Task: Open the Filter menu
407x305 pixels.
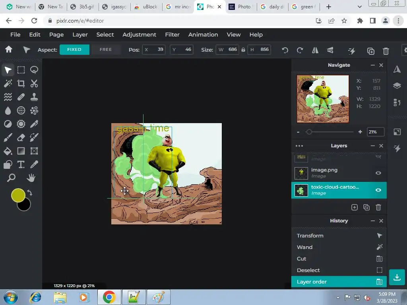Action: click(x=172, y=35)
